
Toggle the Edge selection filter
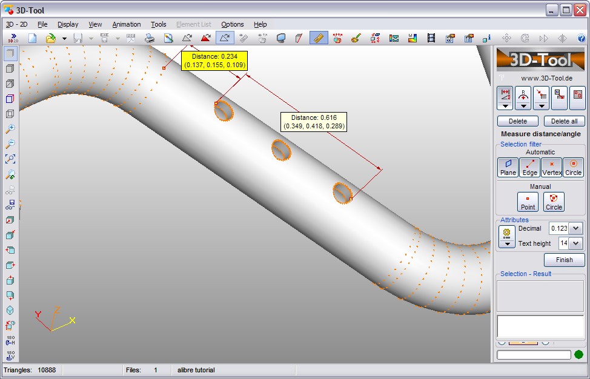pos(529,167)
